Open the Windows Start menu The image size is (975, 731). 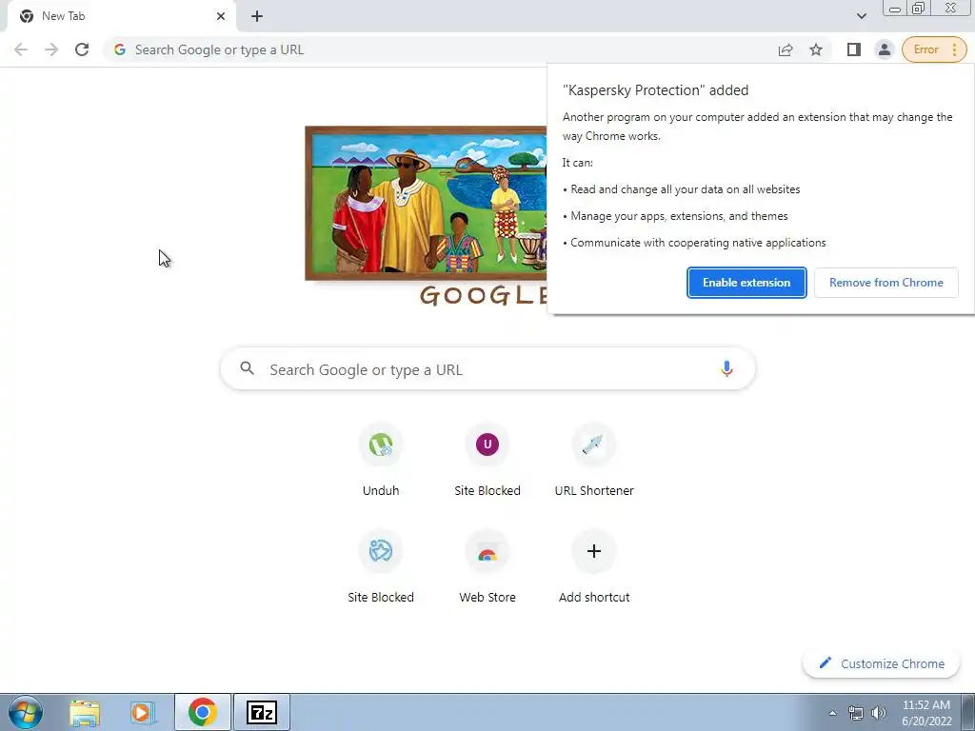click(25, 712)
